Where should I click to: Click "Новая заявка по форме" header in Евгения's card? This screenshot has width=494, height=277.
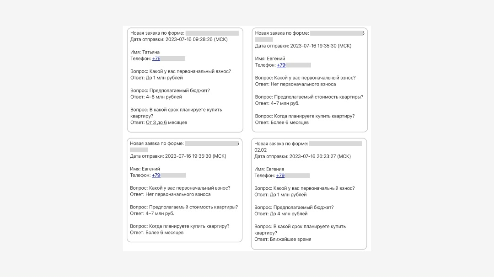pos(281,144)
